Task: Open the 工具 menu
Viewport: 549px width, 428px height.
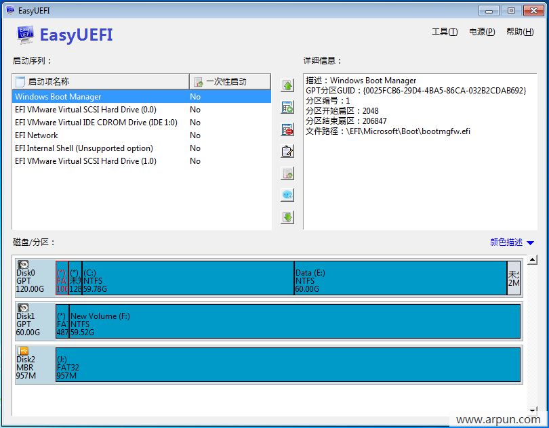Action: click(x=444, y=31)
